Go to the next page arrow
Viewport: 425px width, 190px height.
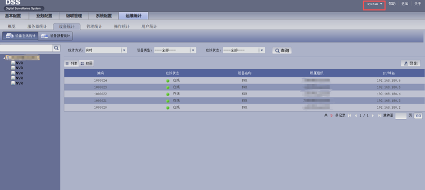click(x=373, y=116)
